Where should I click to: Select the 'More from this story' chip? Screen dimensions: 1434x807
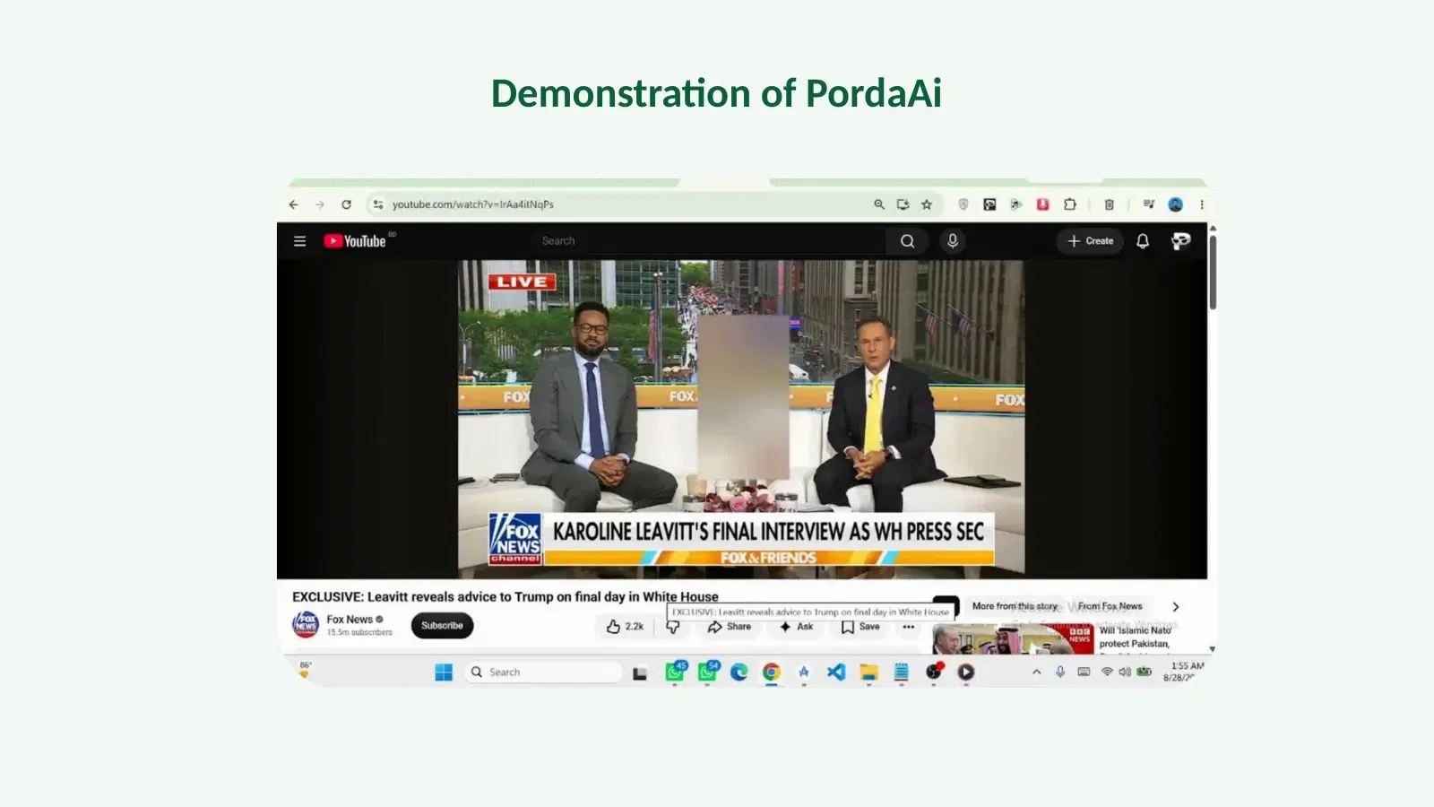(x=1015, y=606)
